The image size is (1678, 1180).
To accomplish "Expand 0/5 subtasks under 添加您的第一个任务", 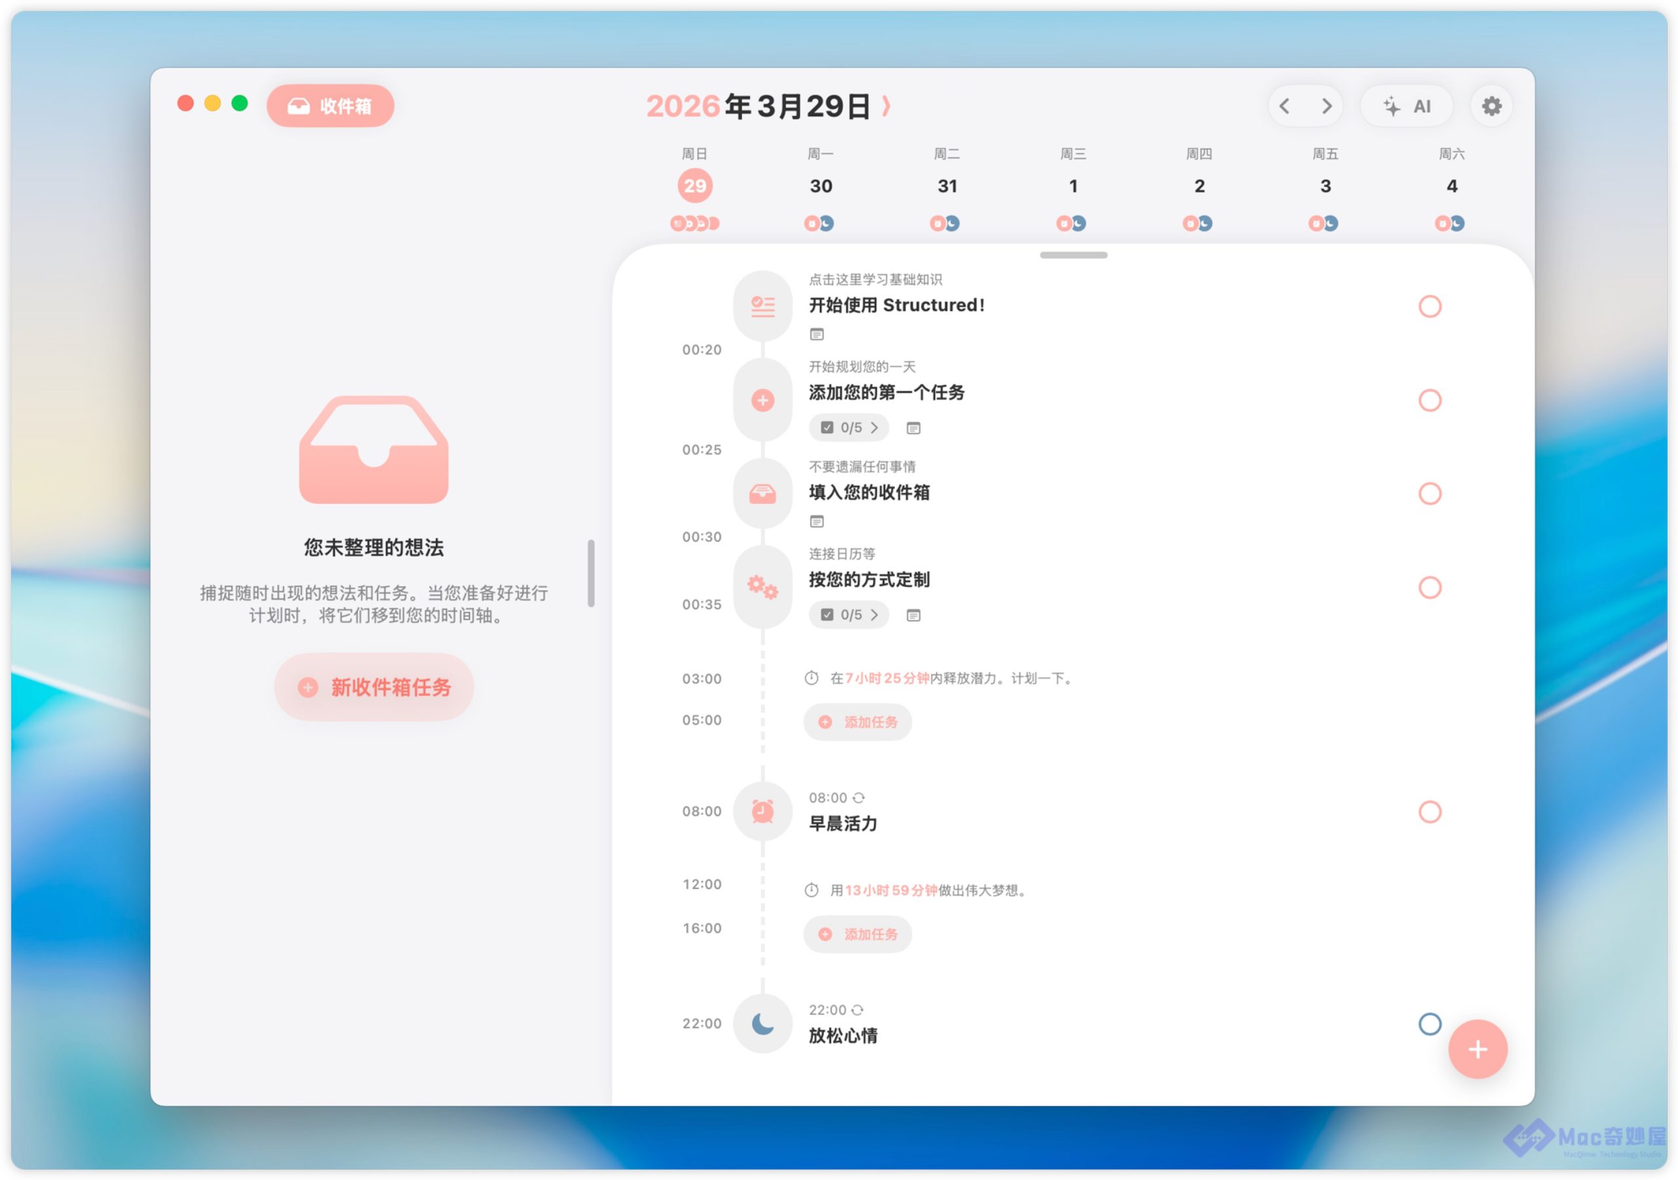I will pos(848,427).
